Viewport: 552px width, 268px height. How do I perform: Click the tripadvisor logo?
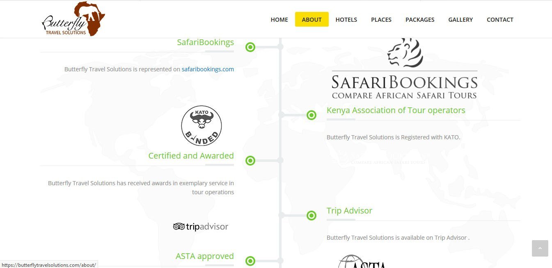pos(201,227)
